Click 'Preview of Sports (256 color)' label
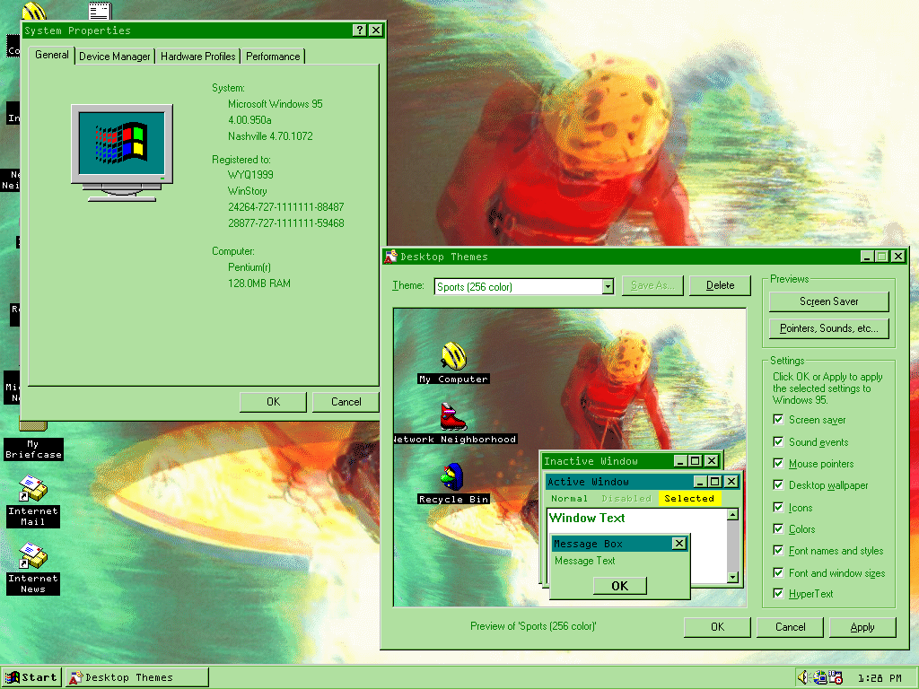 pos(533,625)
